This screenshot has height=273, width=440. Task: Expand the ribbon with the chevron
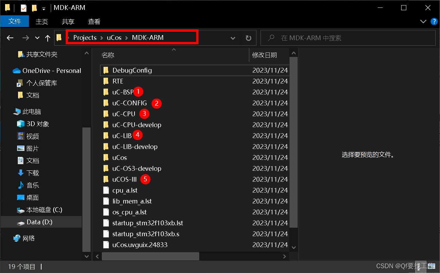pyautogui.click(x=423, y=21)
